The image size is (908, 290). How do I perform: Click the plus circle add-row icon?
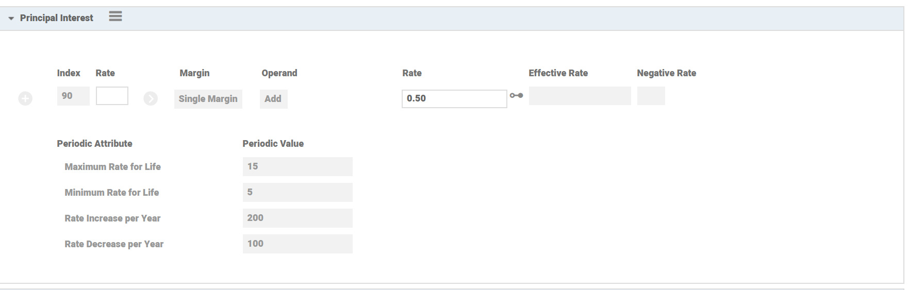coord(25,98)
